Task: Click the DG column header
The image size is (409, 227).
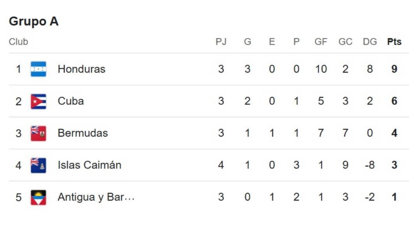Action: (370, 42)
